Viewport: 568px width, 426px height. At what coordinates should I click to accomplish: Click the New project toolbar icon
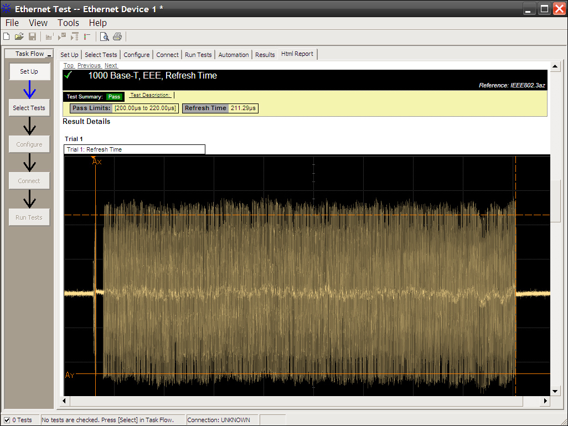(x=7, y=37)
